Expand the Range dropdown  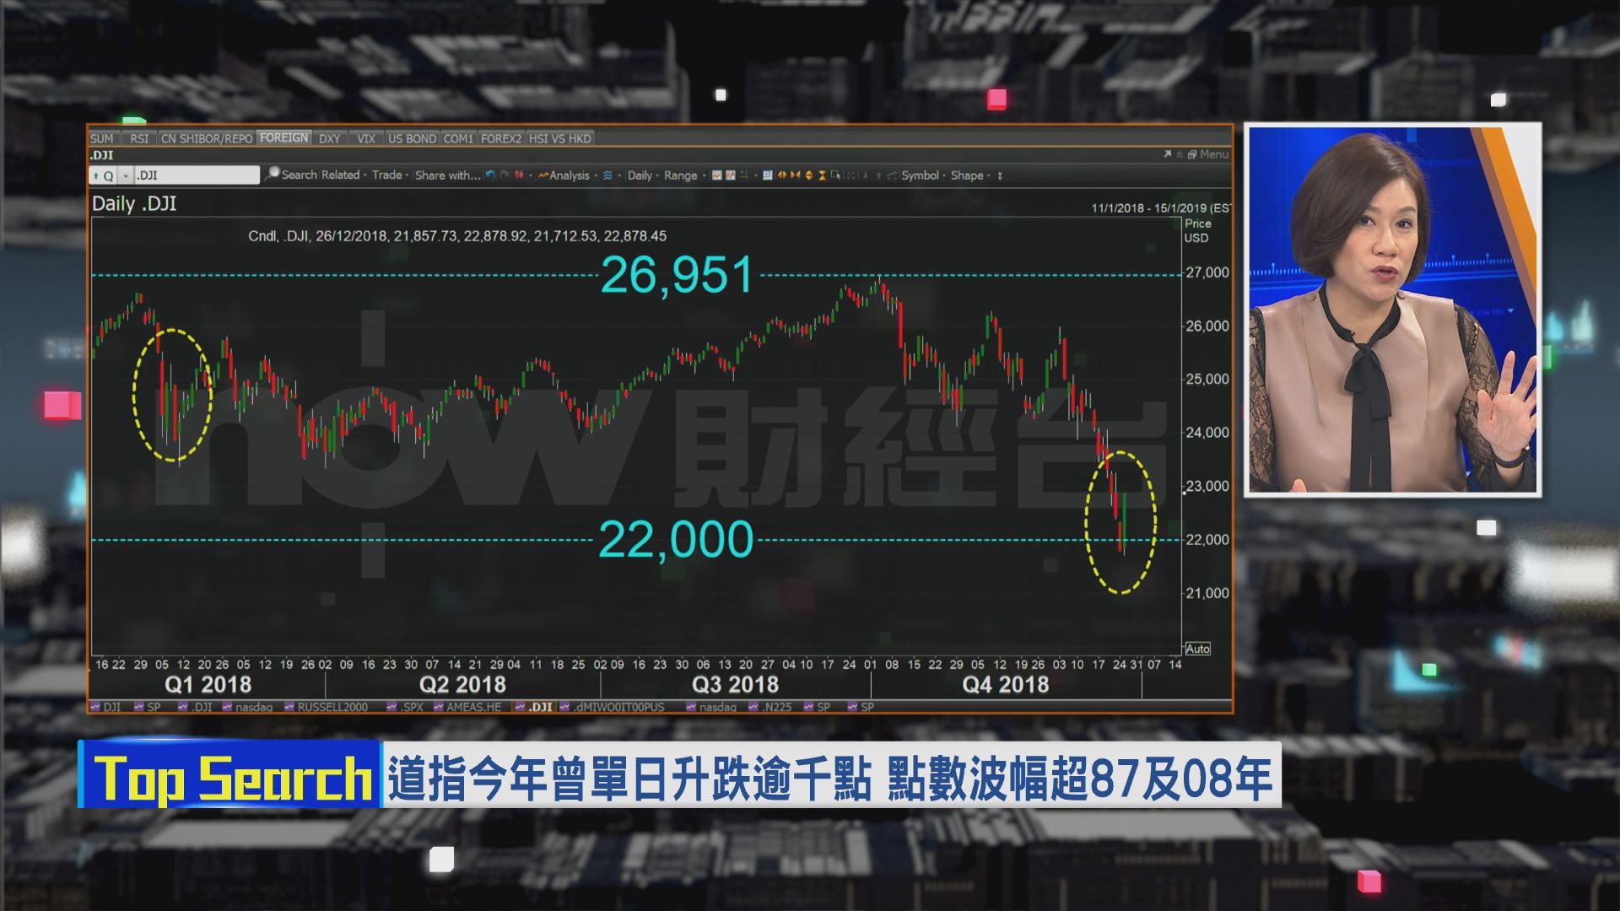pos(683,175)
